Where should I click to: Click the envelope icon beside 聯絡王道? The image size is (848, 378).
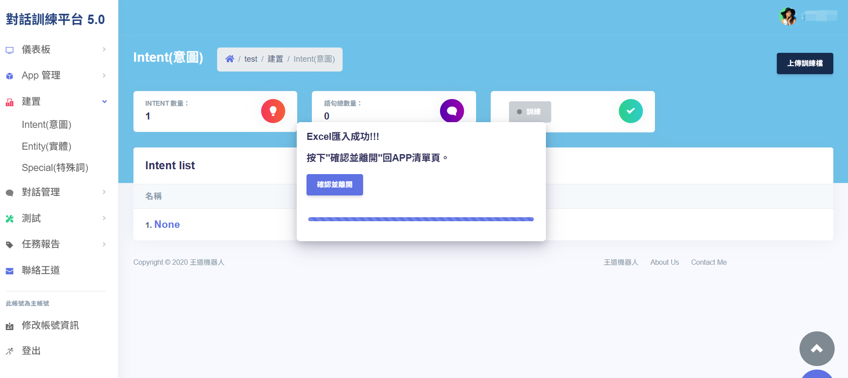pyautogui.click(x=9, y=271)
